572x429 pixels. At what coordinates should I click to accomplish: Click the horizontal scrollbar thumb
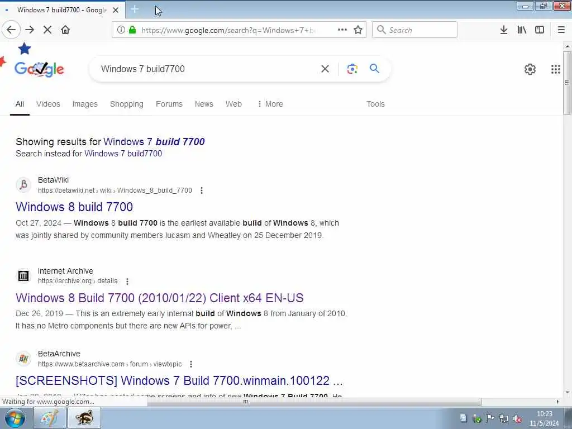tap(314, 402)
